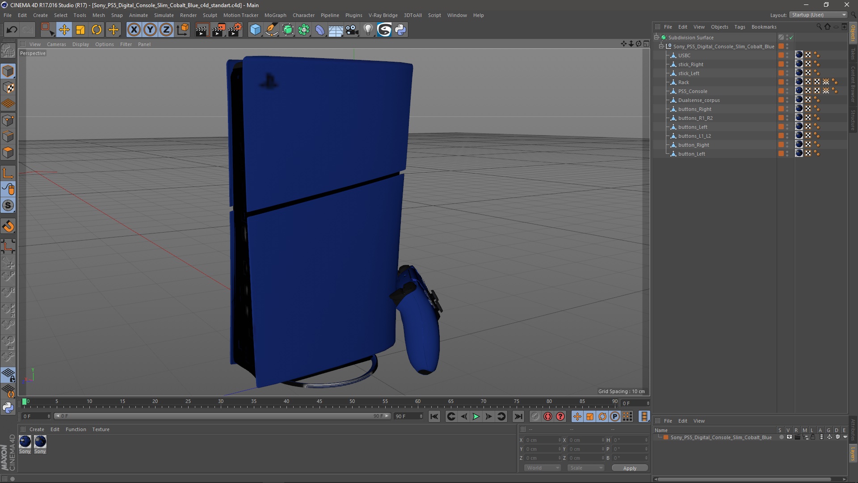The height and width of the screenshot is (483, 858).
Task: Click the Light bulb icon
Action: tap(368, 30)
